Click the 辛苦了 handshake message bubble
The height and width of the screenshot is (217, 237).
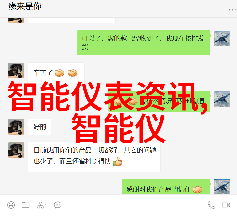coord(56,73)
